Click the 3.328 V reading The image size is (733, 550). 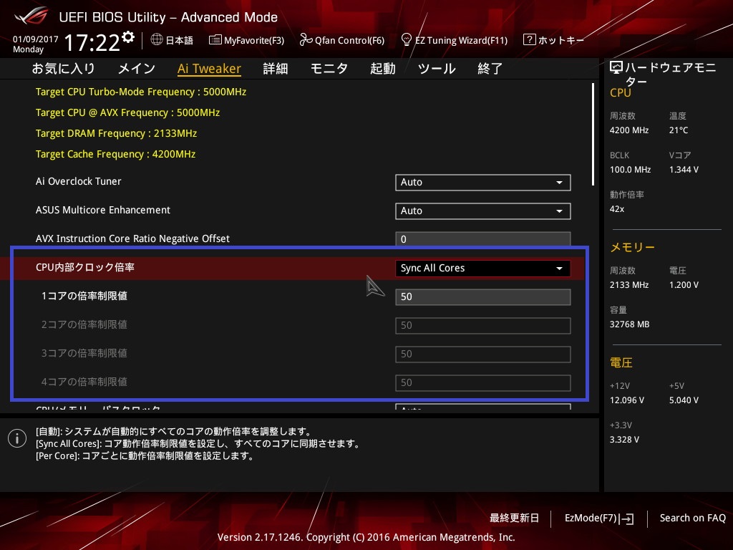(624, 440)
